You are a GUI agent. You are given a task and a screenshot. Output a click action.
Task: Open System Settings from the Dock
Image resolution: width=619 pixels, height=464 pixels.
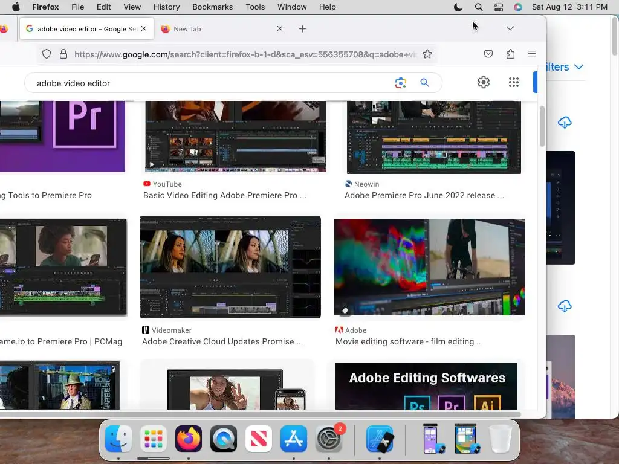328,439
